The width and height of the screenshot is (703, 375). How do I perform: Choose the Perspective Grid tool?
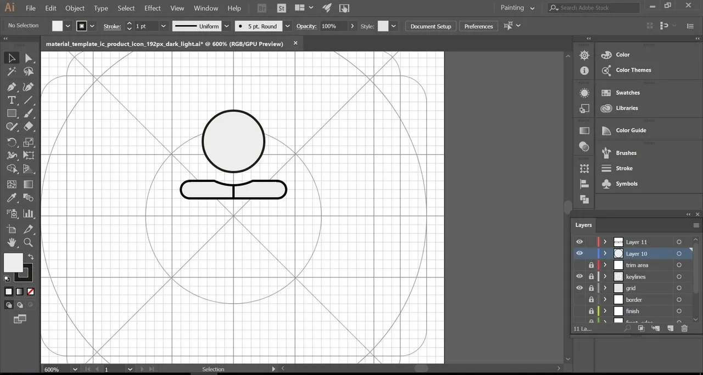[29, 169]
